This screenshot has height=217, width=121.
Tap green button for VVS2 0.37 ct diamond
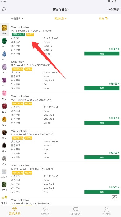click(102, 54)
